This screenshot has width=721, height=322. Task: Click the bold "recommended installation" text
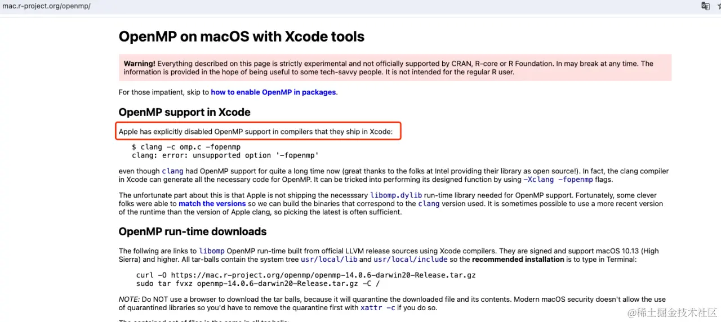(518, 260)
